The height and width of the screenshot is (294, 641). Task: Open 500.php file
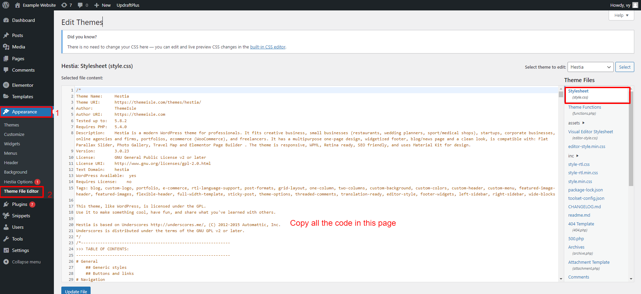576,238
